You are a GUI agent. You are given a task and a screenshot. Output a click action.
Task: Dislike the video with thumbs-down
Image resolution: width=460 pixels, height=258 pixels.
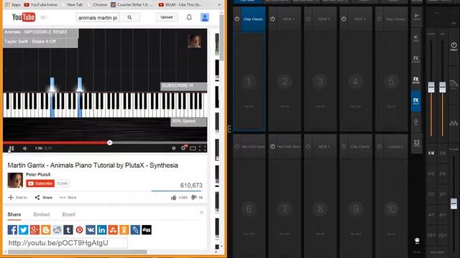pyautogui.click(x=193, y=198)
